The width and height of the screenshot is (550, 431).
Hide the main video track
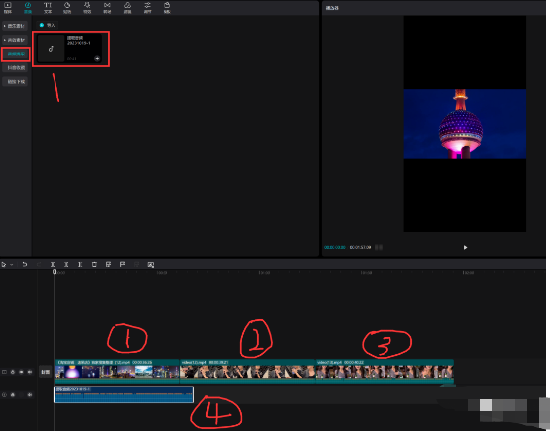21,372
